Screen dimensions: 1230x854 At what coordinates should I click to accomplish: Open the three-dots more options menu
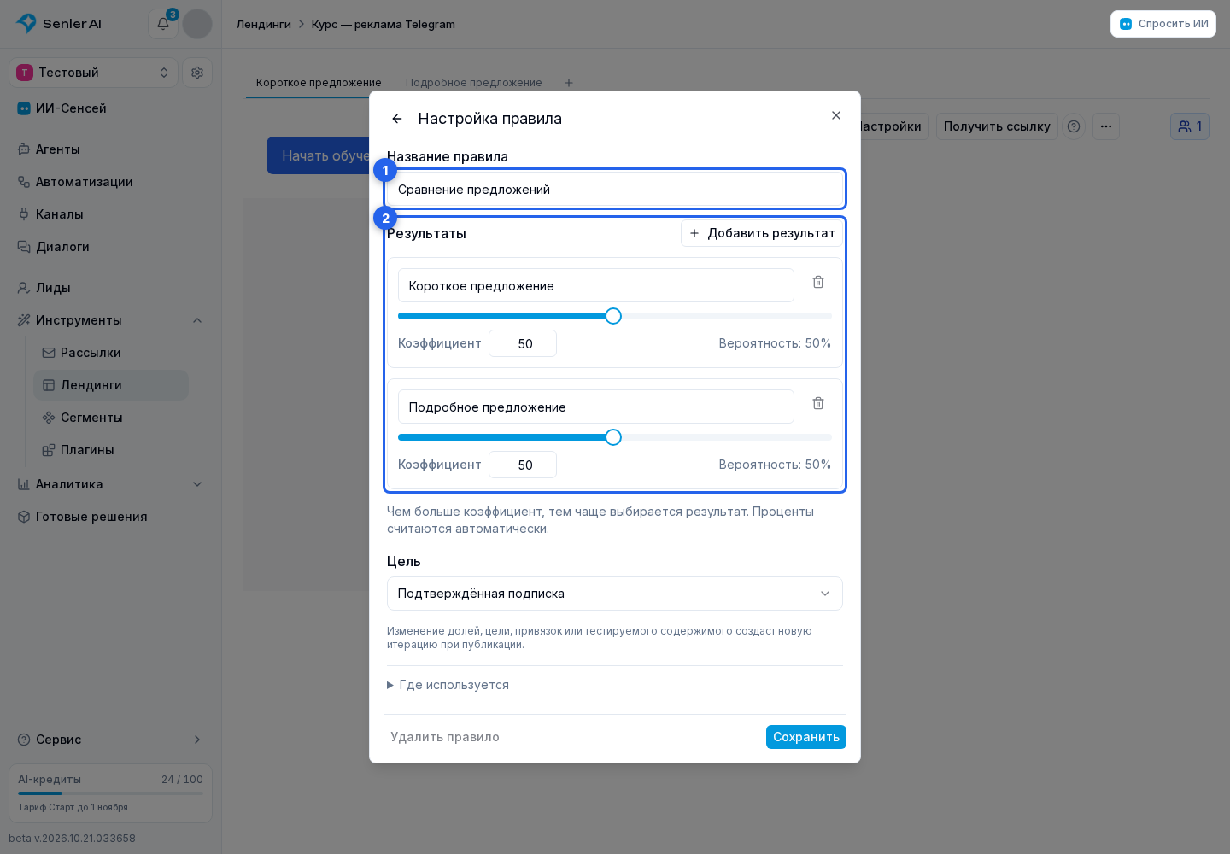1106,126
